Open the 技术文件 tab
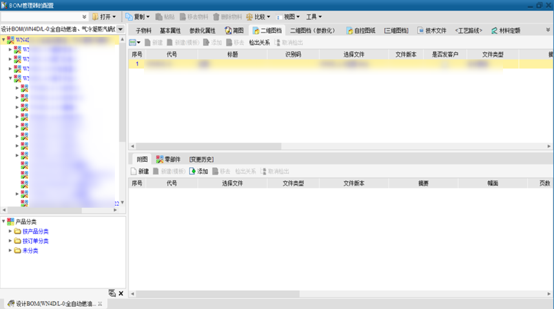The height and width of the screenshot is (309, 554). tap(432, 30)
